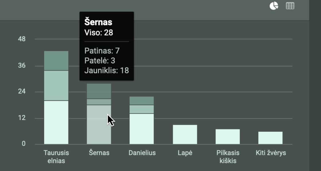
Task: Select the Lapė axis label
Action: click(x=185, y=153)
